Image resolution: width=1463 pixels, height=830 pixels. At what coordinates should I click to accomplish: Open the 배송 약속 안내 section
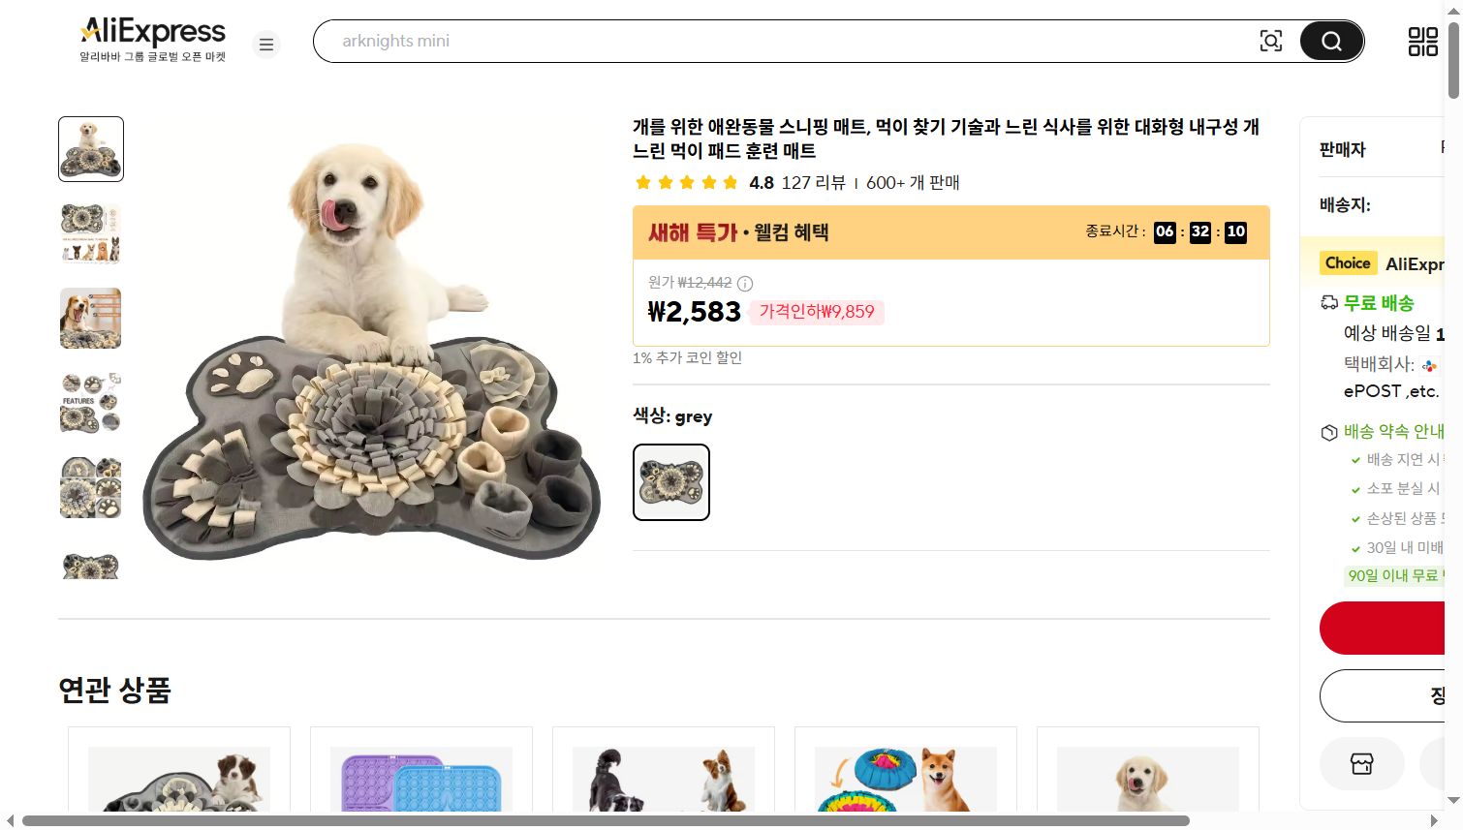pos(1393,431)
